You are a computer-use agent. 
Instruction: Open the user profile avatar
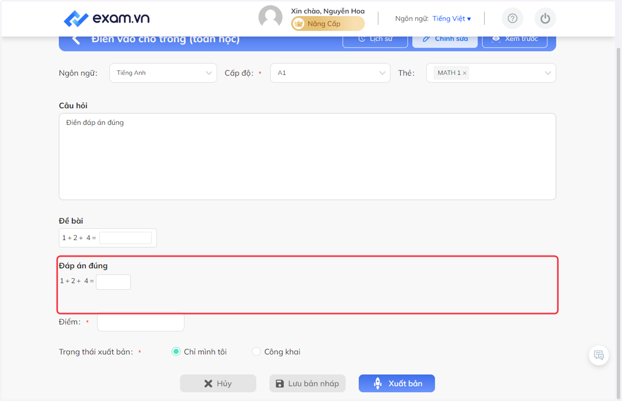click(271, 18)
